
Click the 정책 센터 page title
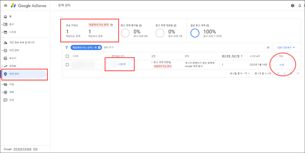tap(64, 5)
